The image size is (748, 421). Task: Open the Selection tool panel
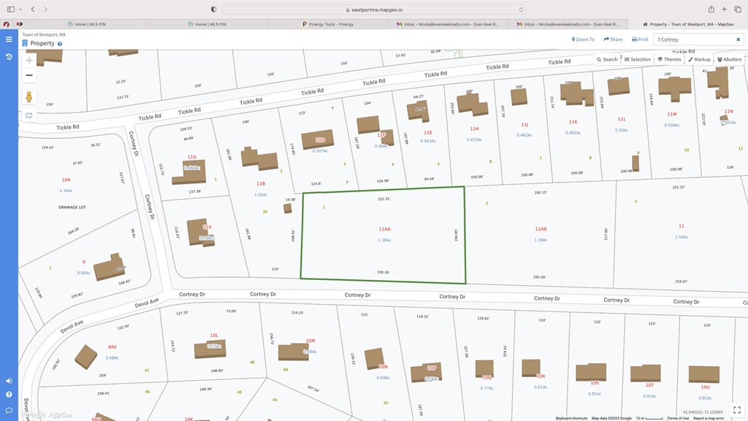point(637,59)
